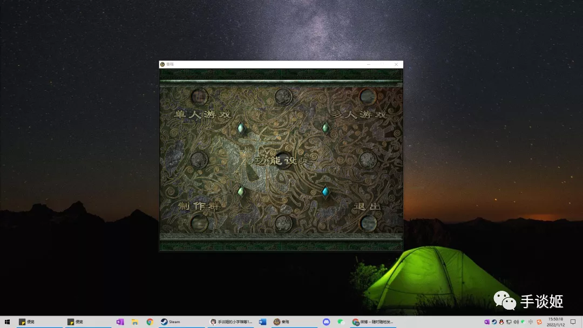Open WeChat from the taskbar
Image resolution: width=583 pixels, height=328 pixels.
click(341, 322)
